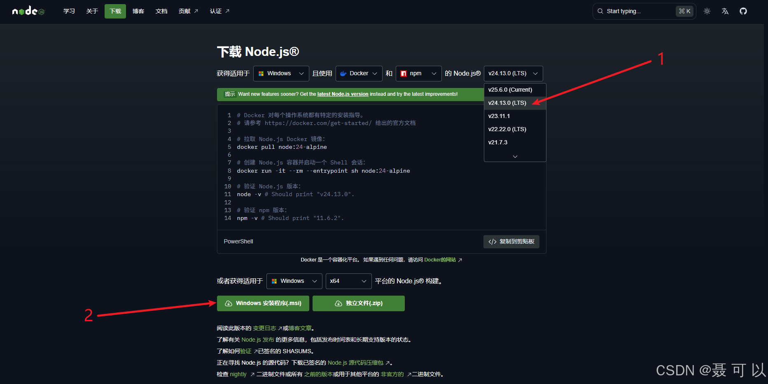Open the 关于 menu item
Image resolution: width=768 pixels, height=384 pixels.
click(x=92, y=11)
